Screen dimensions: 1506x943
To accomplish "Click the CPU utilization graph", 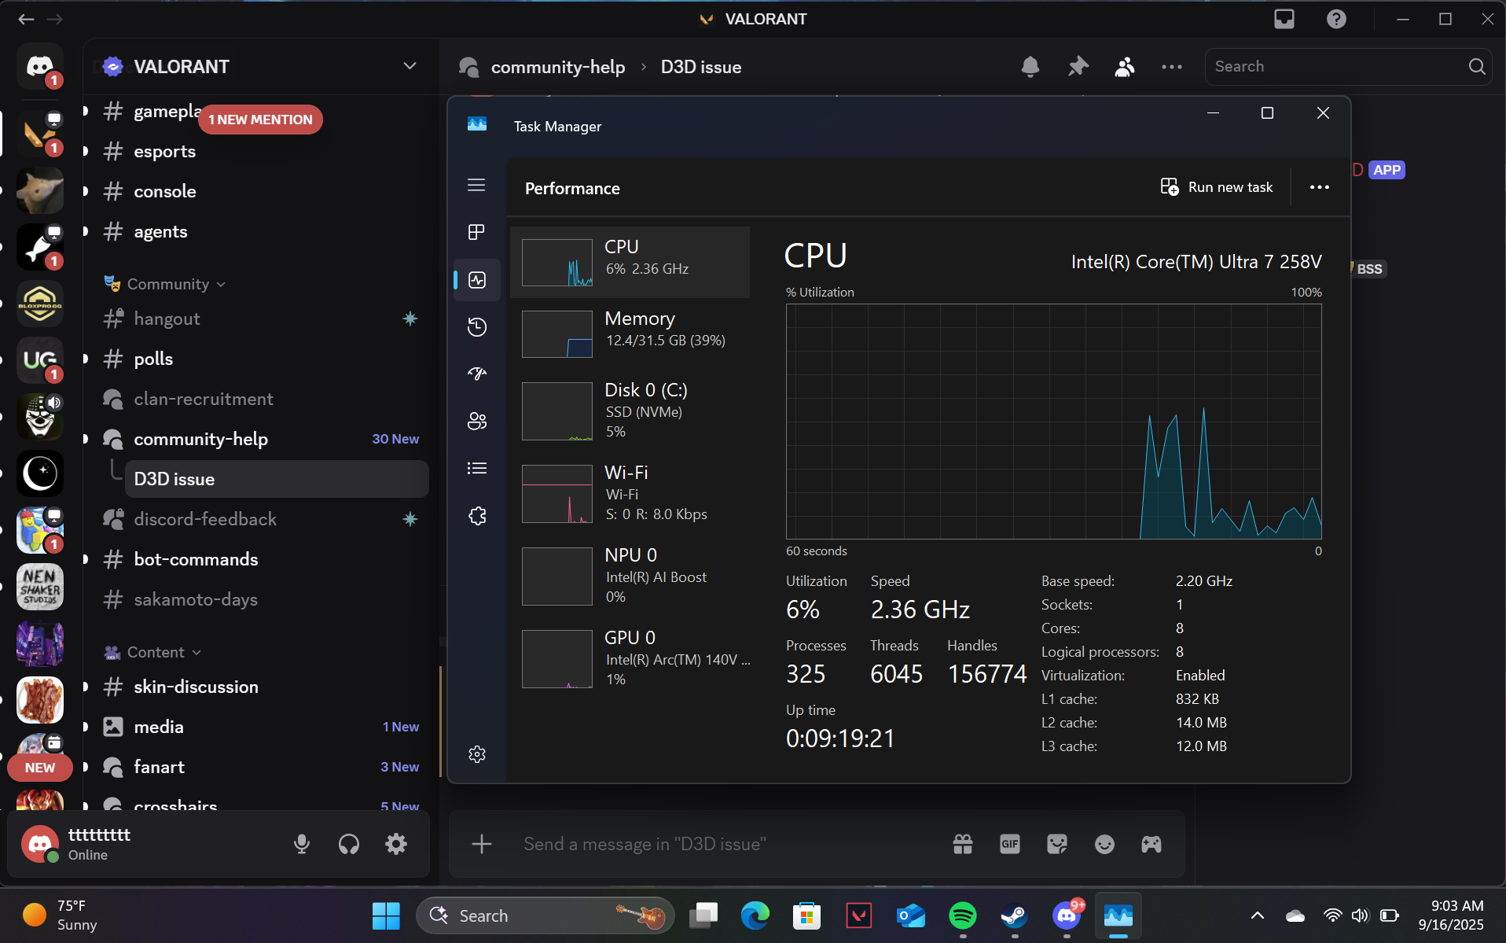I will [1053, 421].
